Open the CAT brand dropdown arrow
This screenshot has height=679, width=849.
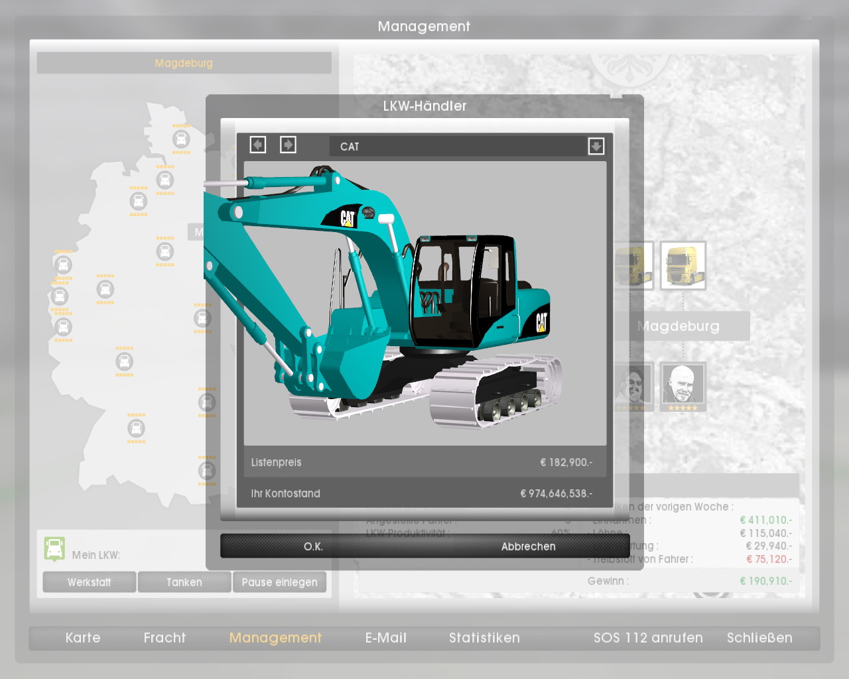pyautogui.click(x=596, y=146)
